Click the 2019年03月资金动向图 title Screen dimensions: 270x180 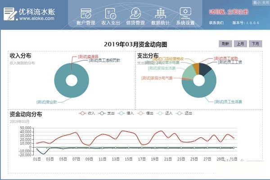click(135, 44)
